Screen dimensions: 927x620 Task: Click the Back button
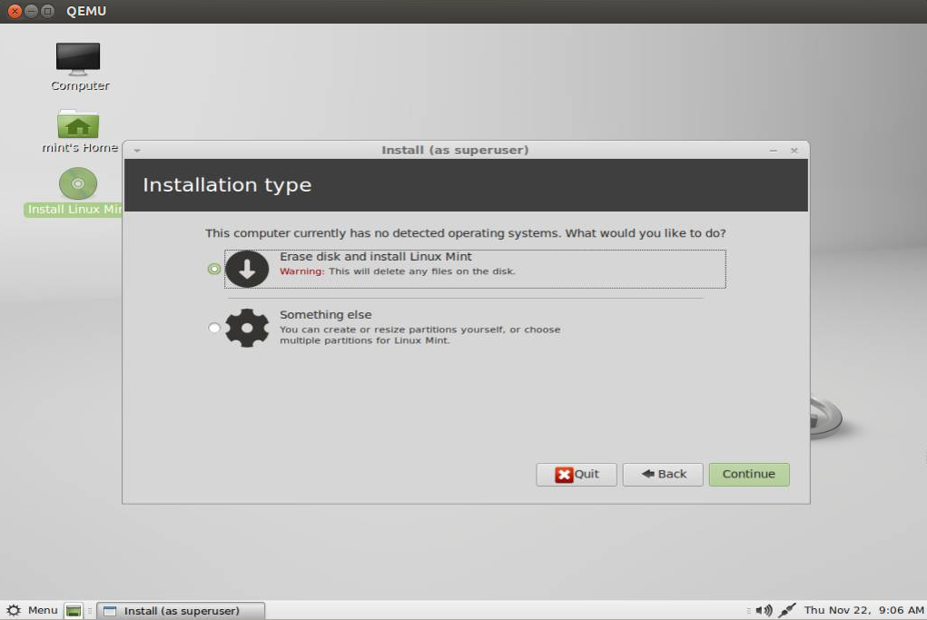click(x=663, y=475)
